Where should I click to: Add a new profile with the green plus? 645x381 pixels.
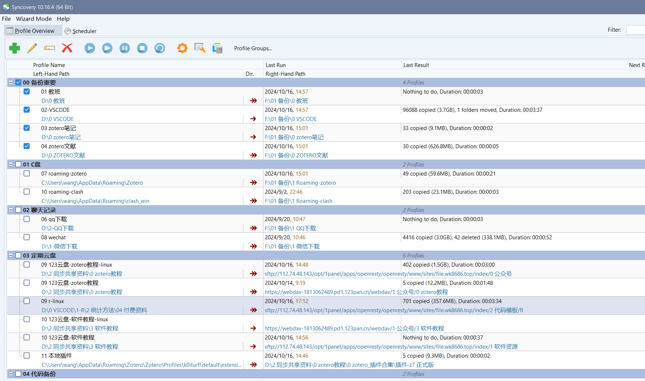coord(15,48)
